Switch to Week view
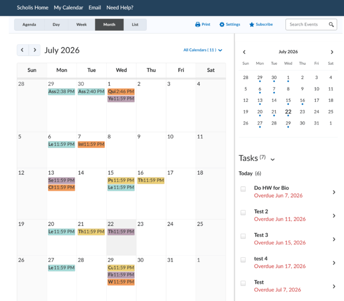 (x=82, y=24)
